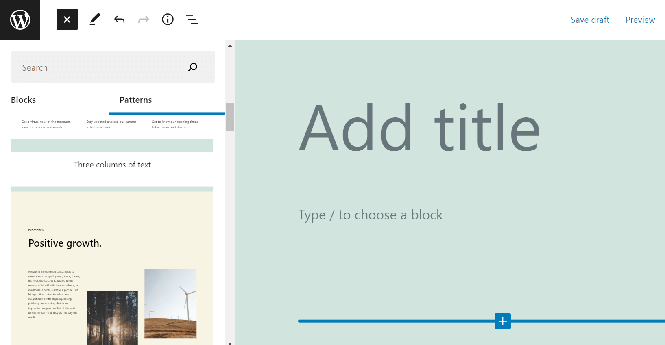
Task: Click the panel scroll-down arrow
Action: coord(230,343)
